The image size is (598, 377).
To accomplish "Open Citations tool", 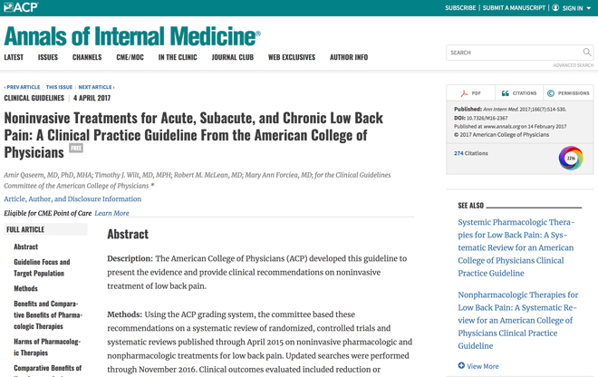I will click(x=518, y=93).
